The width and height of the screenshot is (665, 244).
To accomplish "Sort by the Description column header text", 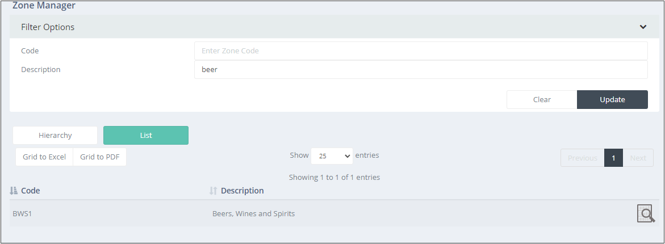I will click(242, 191).
